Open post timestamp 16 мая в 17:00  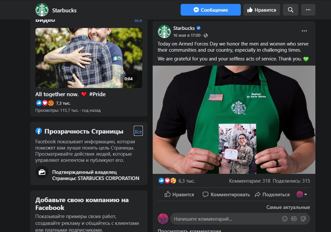(x=187, y=35)
